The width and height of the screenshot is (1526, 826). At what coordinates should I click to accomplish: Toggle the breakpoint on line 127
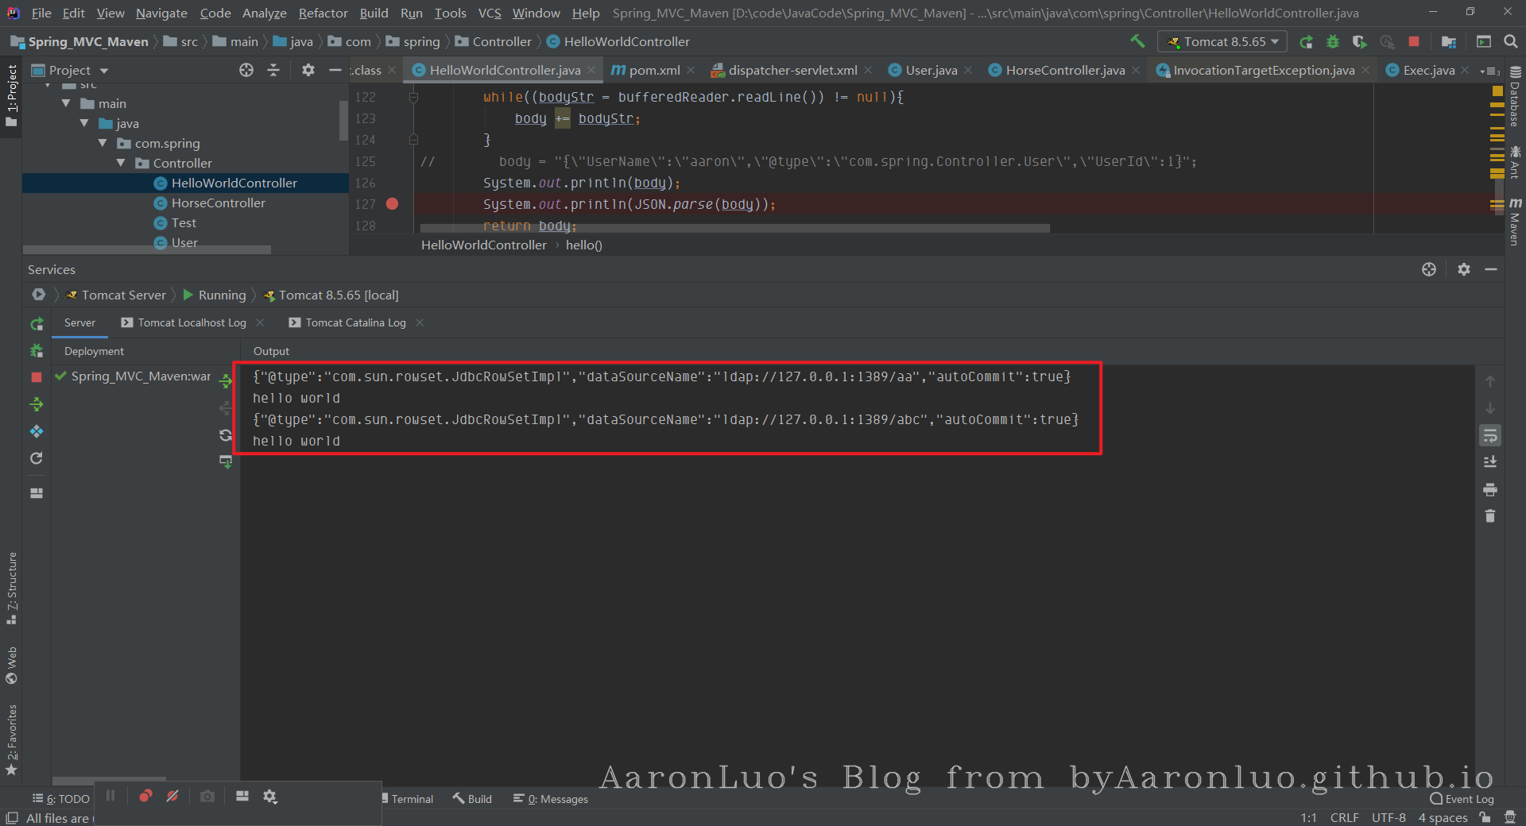tap(392, 204)
